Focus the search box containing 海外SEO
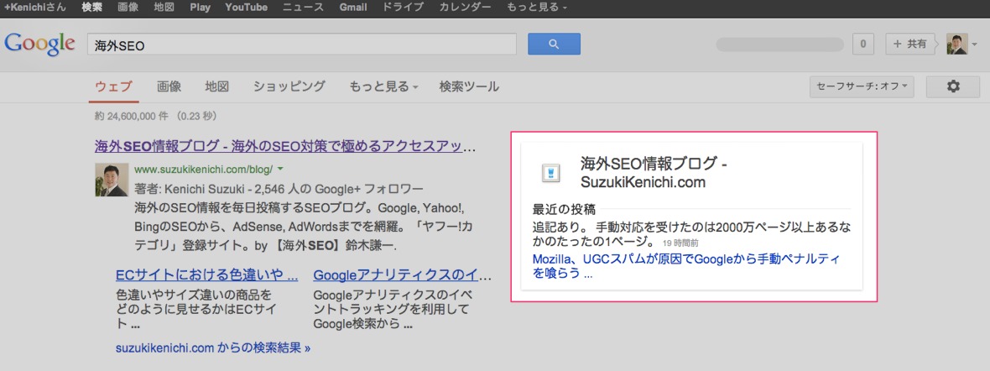The width and height of the screenshot is (990, 371). (x=302, y=44)
